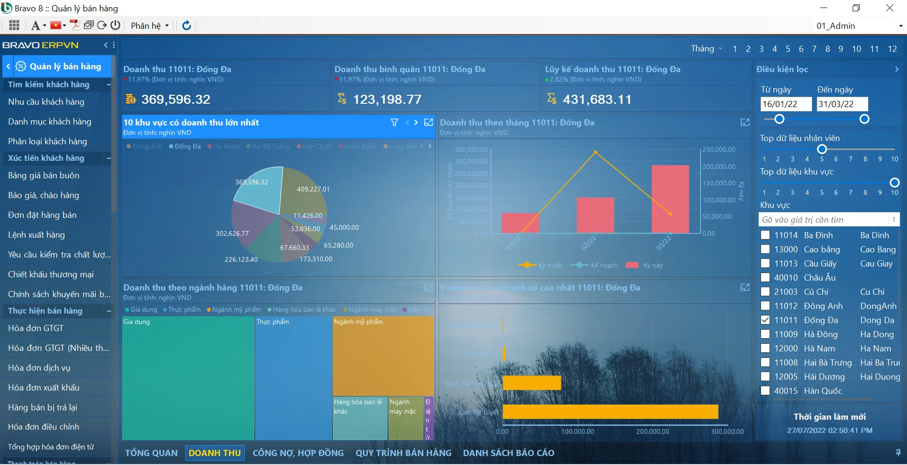Pin the bottom tab bar
The width and height of the screenshot is (907, 465).
[x=898, y=453]
